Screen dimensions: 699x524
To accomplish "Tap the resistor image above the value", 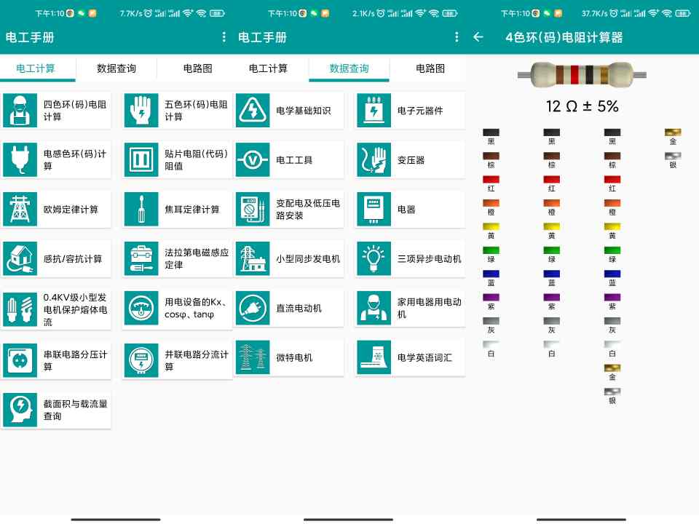I will (582, 74).
